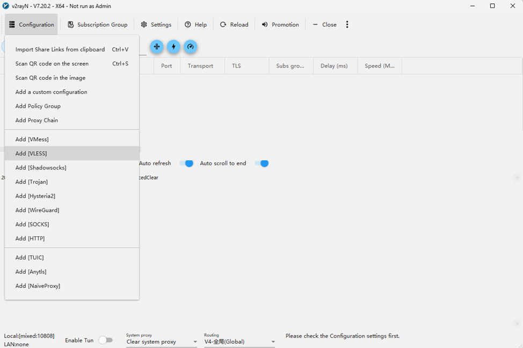Click the v2rayN app logo in title bar
The width and height of the screenshot is (523, 348).
pos(6,6)
